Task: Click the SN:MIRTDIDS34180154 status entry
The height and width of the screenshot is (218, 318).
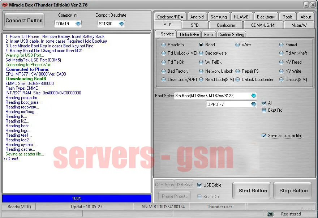Action: [x=163, y=207]
